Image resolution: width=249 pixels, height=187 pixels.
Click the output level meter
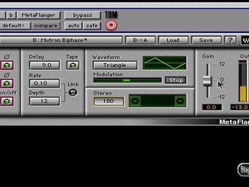pyautogui.click(x=243, y=81)
